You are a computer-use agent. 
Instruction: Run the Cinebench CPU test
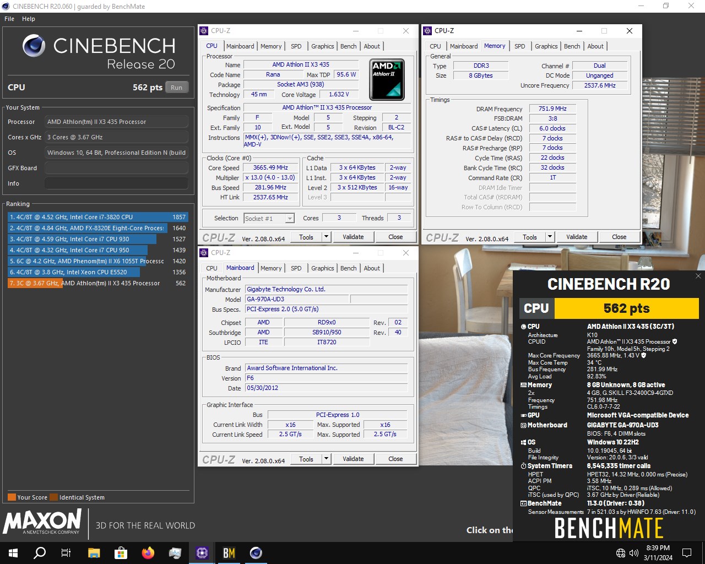tap(177, 87)
